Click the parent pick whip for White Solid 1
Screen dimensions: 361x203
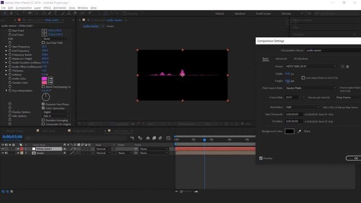[136, 149]
